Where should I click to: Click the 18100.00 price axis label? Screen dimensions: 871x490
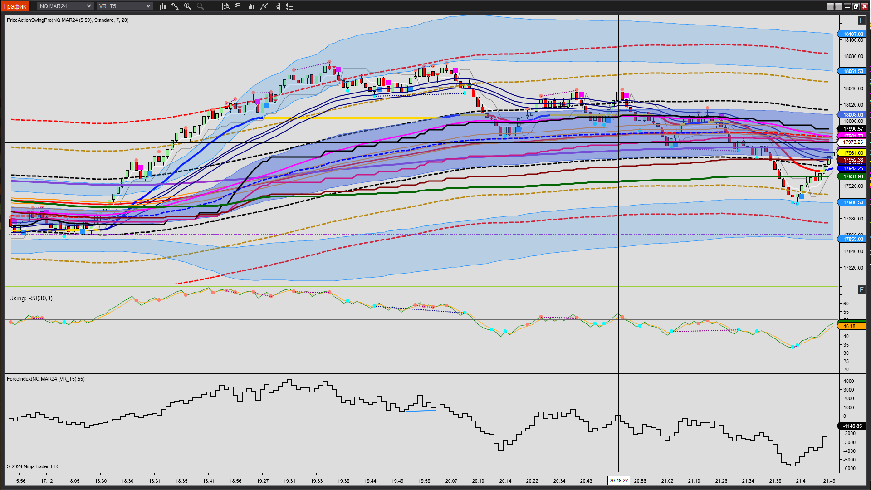tap(853, 40)
